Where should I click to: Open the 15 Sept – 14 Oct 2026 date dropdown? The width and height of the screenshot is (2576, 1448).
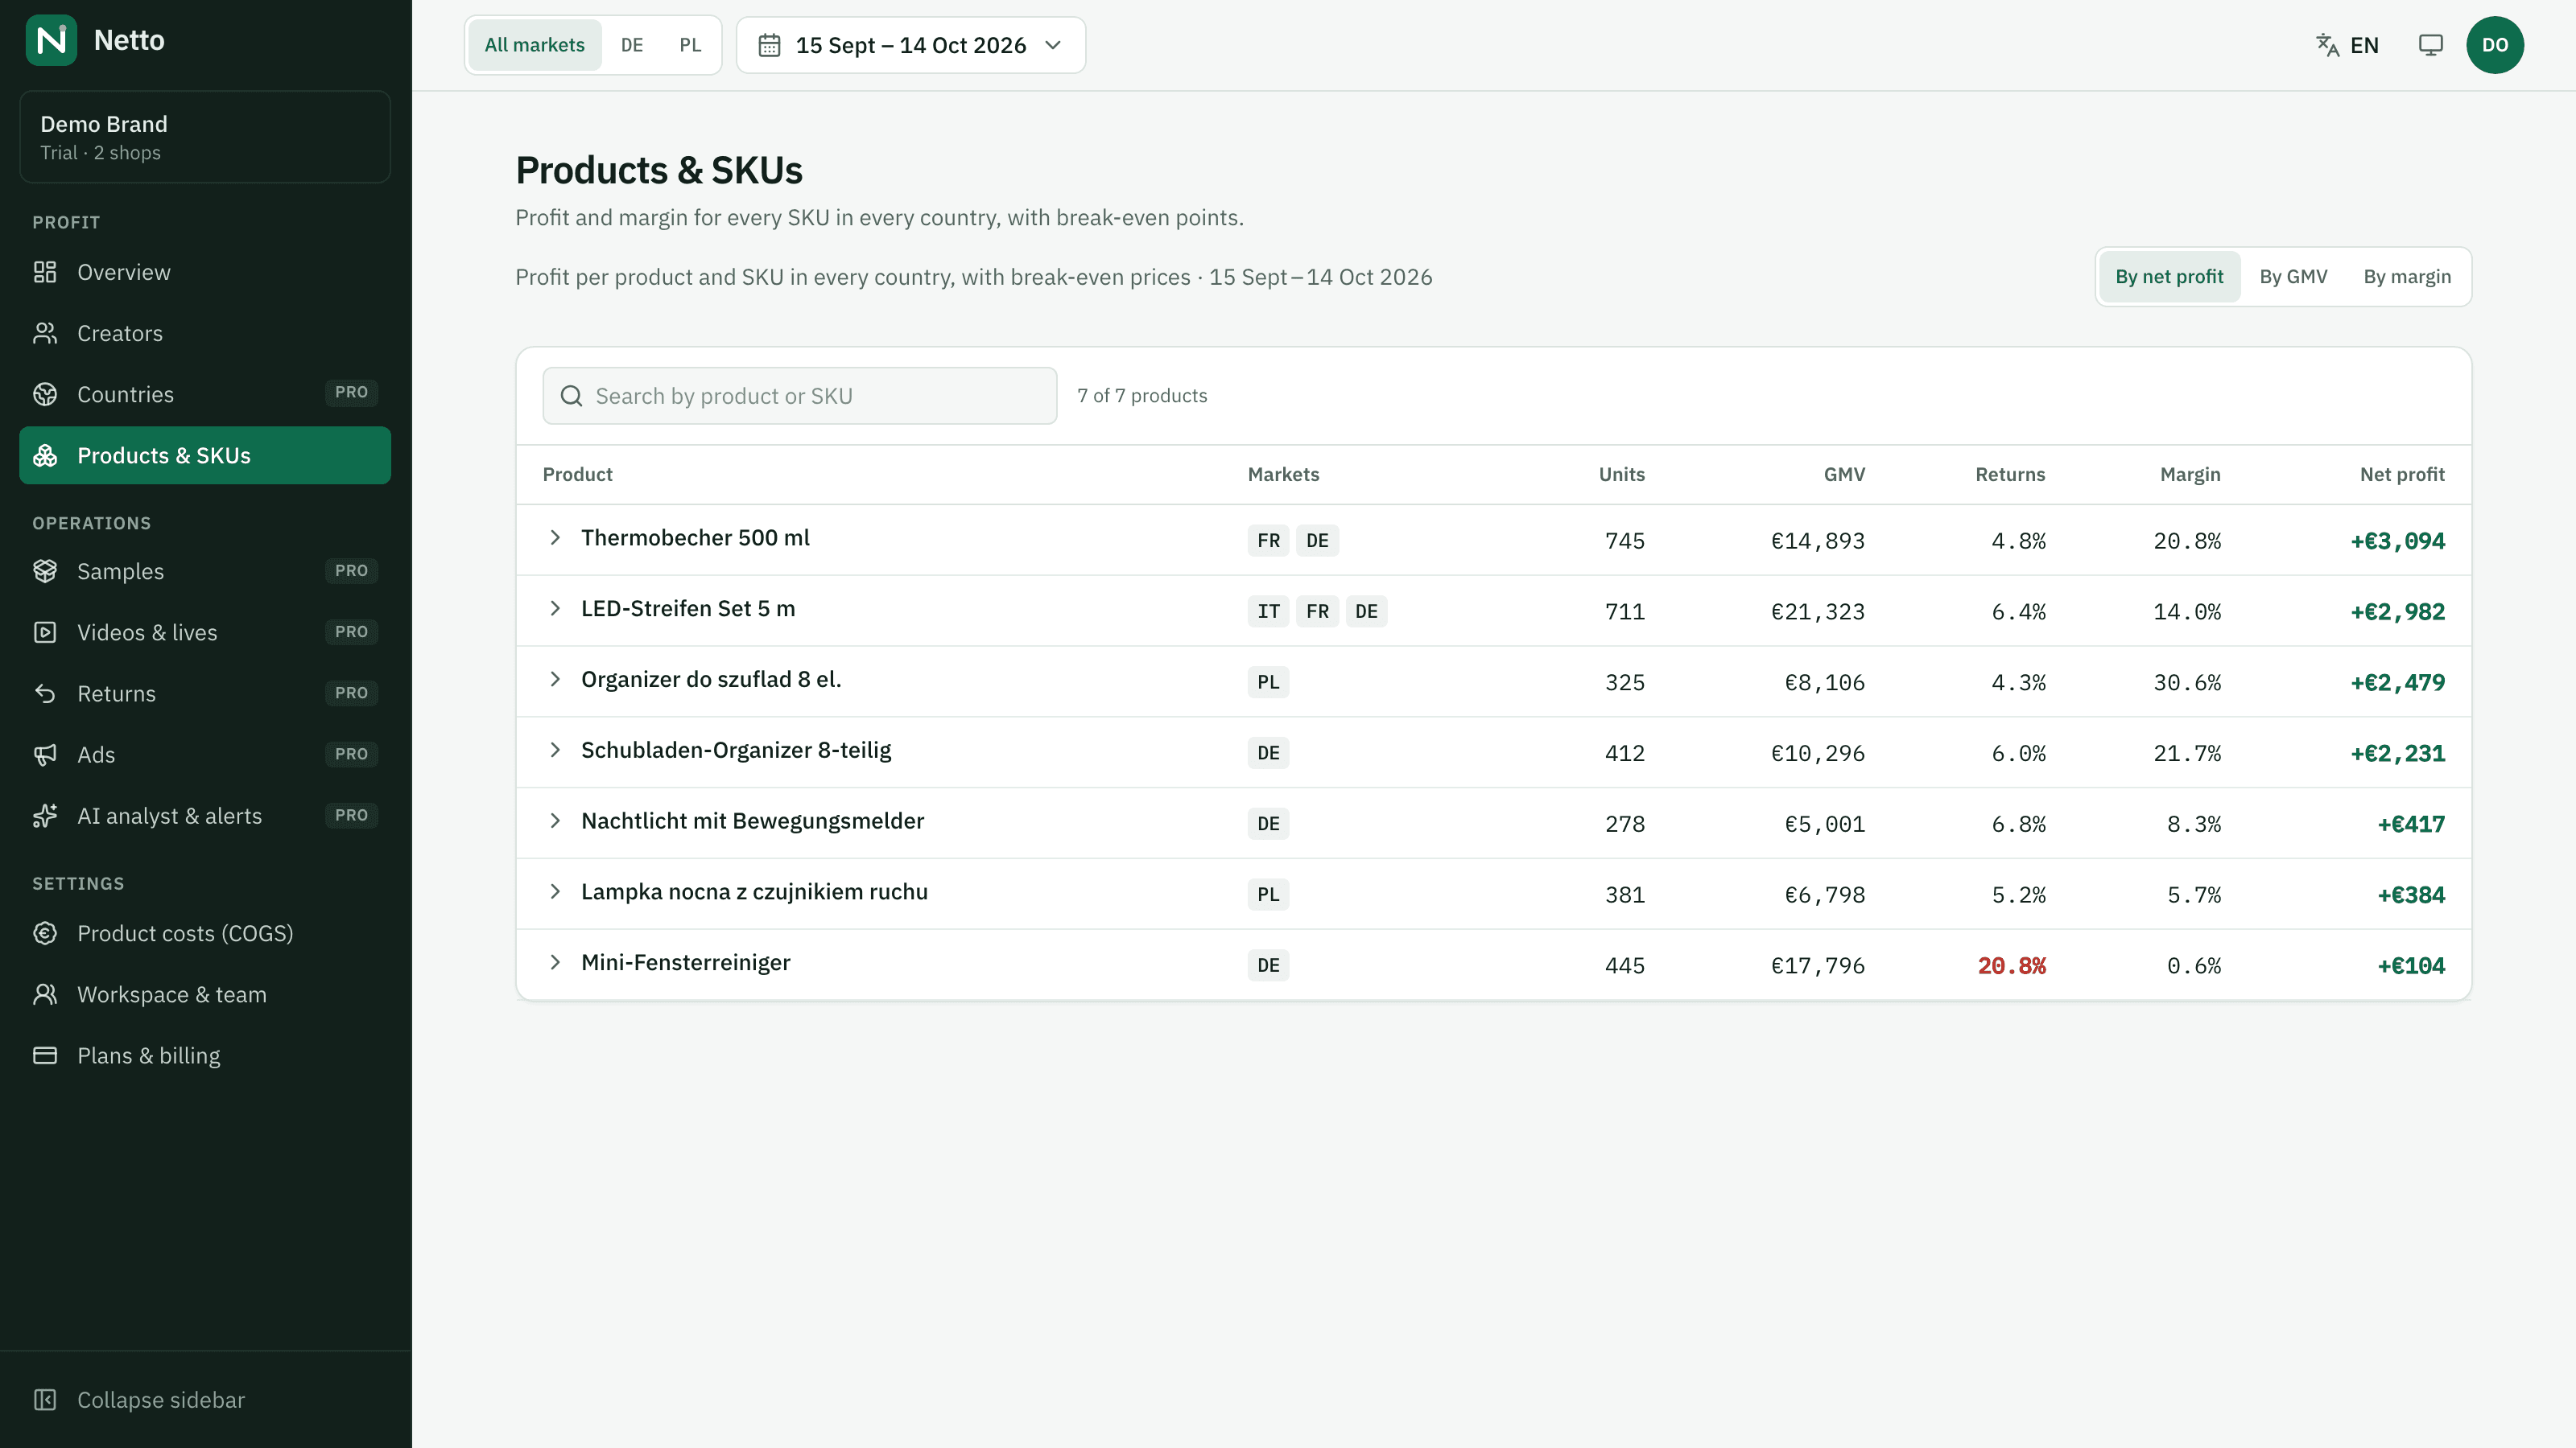pos(911,45)
